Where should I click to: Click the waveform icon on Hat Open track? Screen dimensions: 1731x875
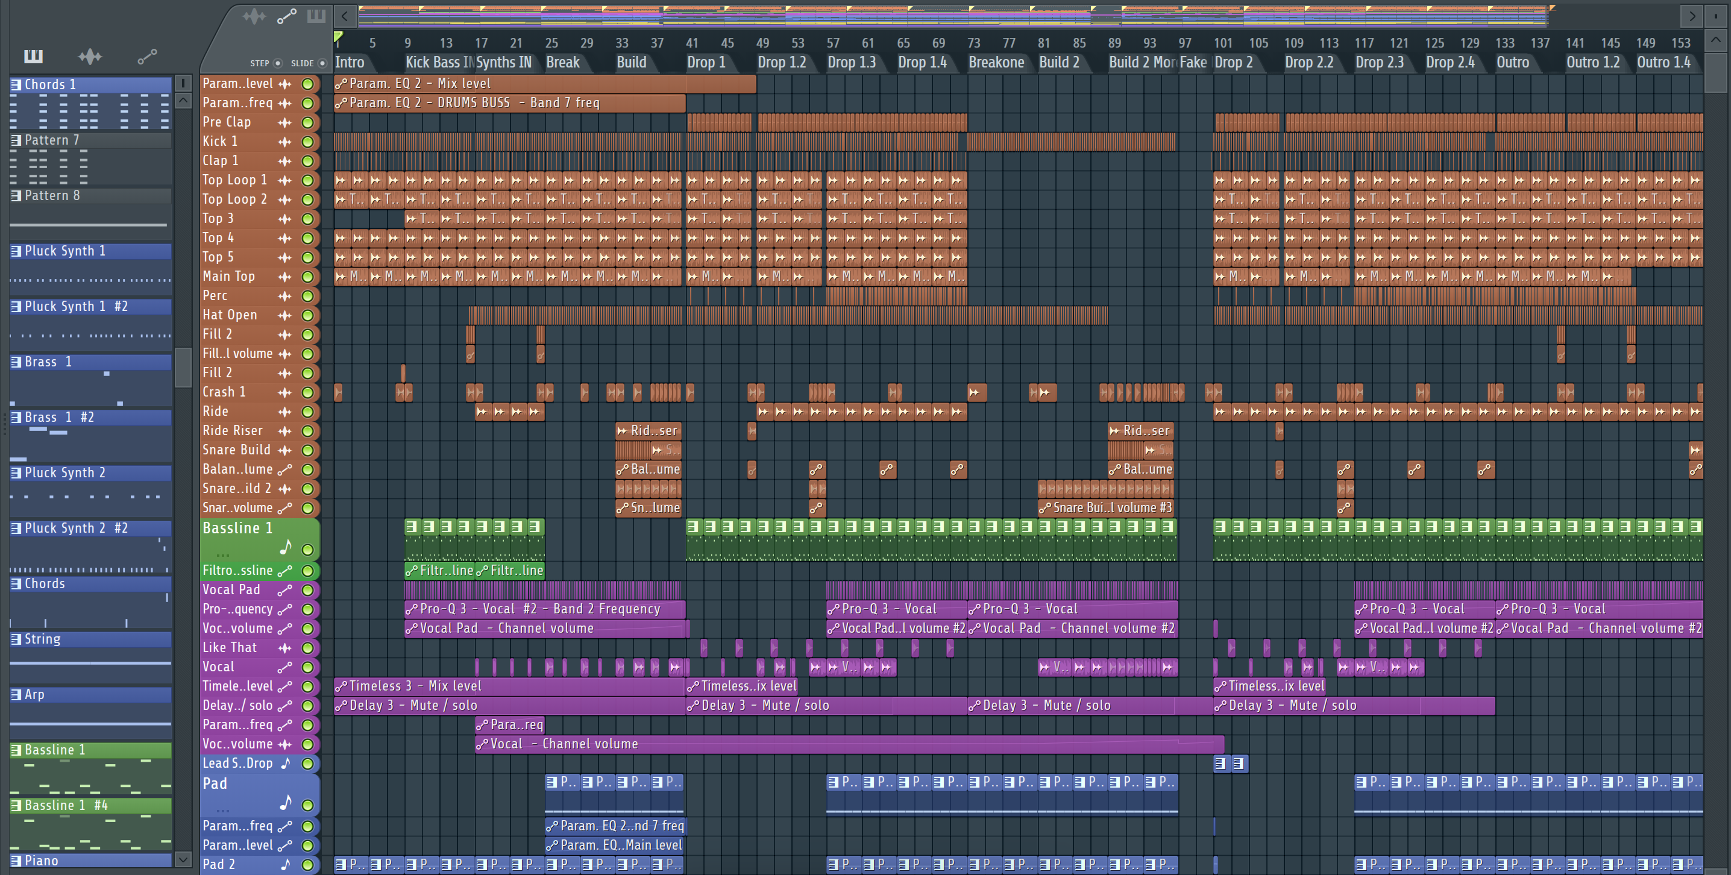coord(285,315)
